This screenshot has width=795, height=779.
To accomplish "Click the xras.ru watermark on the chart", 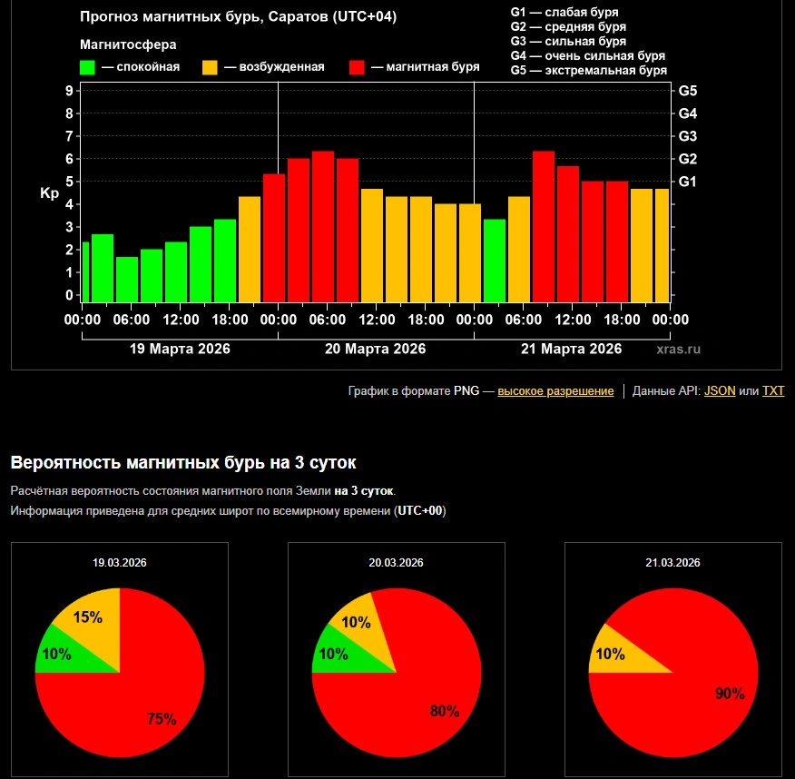I will 678,349.
